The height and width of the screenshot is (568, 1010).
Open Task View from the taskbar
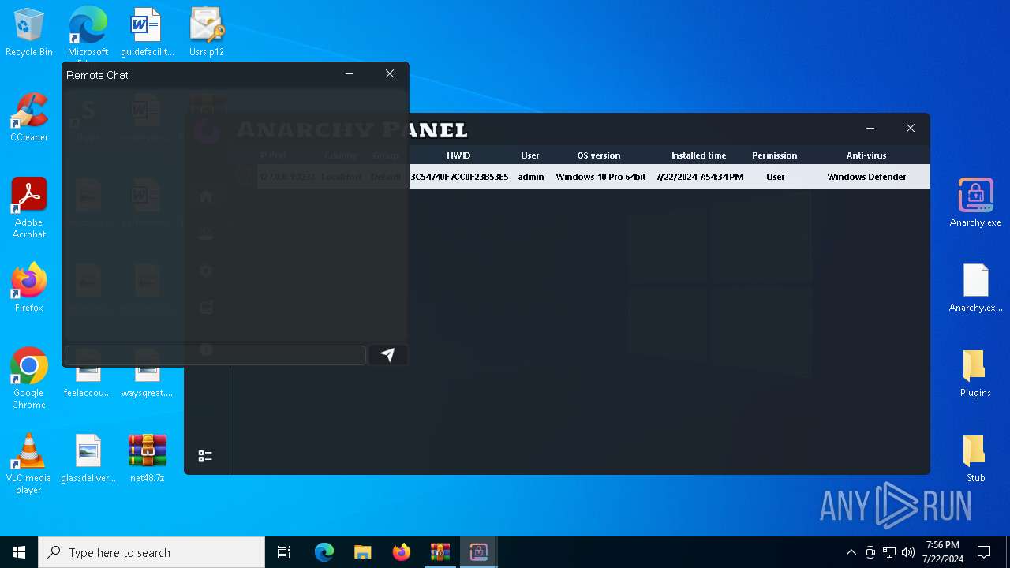[284, 552]
